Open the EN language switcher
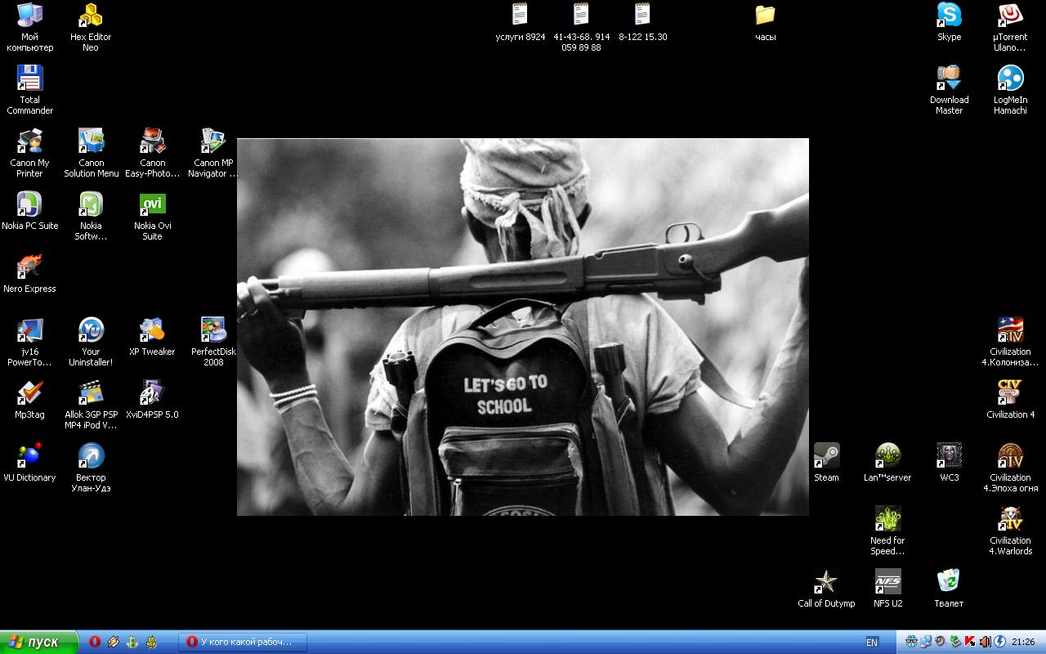The height and width of the screenshot is (654, 1046). coord(872,643)
